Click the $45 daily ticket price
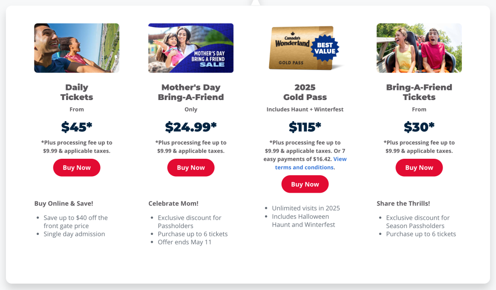Viewport: 496px width, 290px height. click(x=77, y=127)
